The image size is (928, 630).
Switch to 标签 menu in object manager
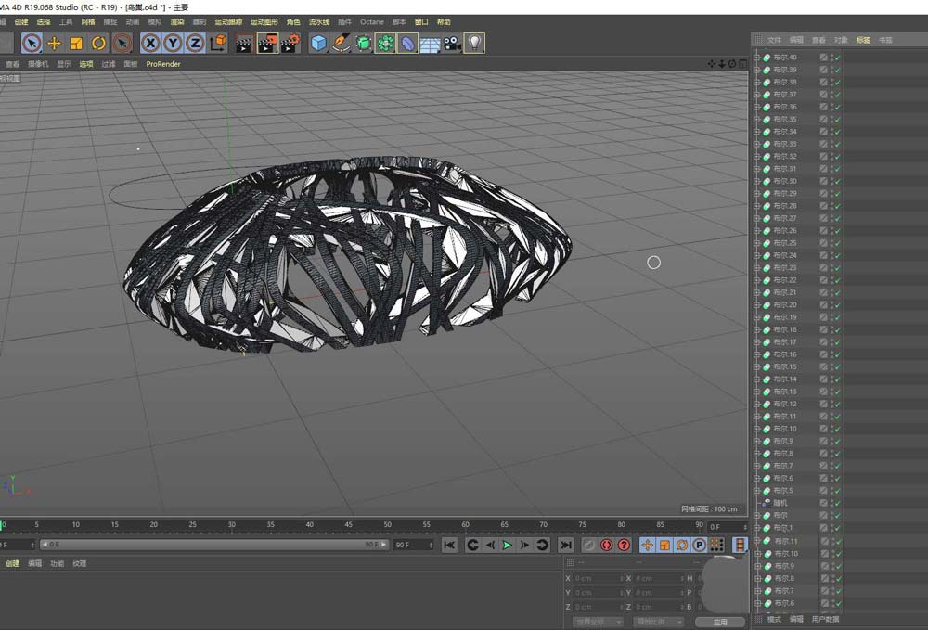click(863, 40)
